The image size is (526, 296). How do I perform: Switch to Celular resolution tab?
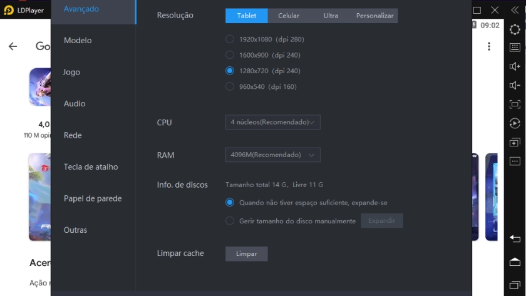(x=289, y=16)
